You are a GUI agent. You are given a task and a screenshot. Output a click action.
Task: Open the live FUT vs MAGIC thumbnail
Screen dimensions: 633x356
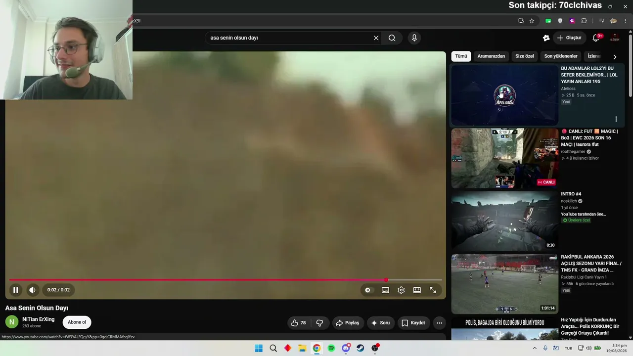tap(504, 158)
